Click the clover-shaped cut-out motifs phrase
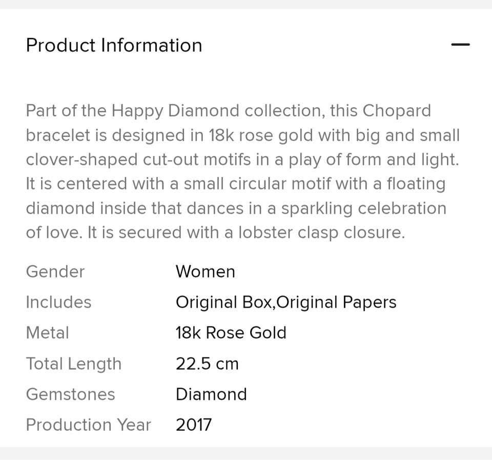492x460 pixels. coord(138,159)
